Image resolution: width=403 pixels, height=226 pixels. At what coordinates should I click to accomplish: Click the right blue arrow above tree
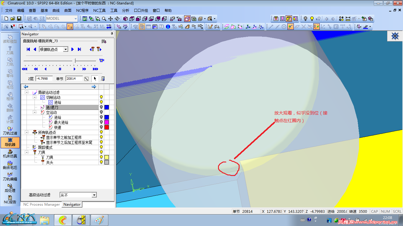(x=94, y=87)
